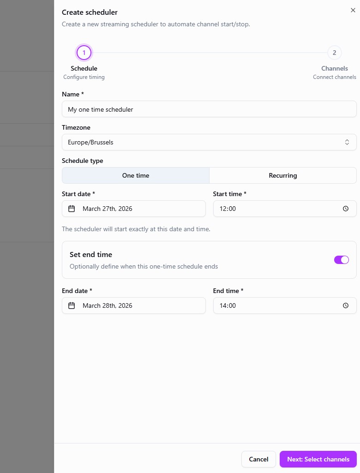Select the Recurring schedule type
Image resolution: width=360 pixels, height=473 pixels.
point(282,175)
